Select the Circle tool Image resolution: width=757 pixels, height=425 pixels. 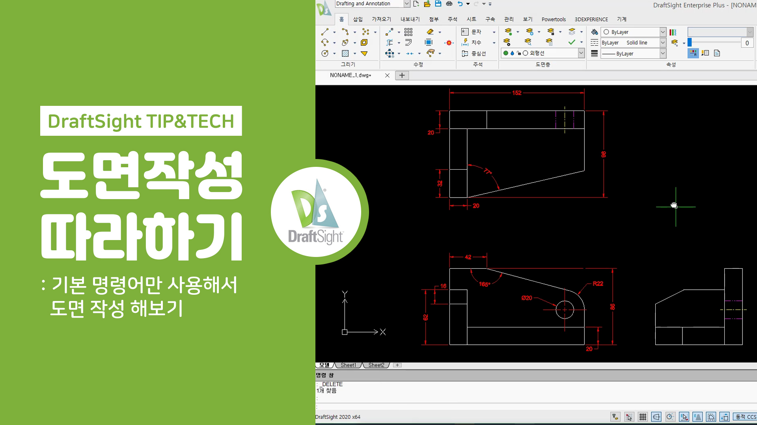click(x=325, y=53)
